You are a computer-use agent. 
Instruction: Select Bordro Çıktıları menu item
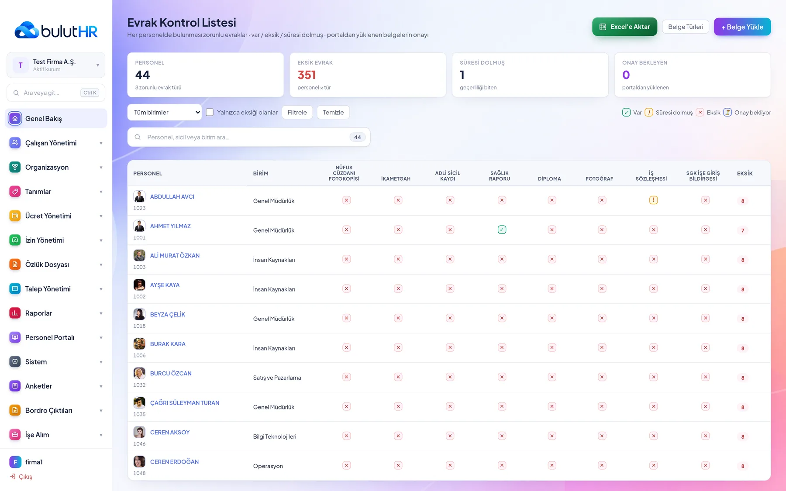click(56, 410)
